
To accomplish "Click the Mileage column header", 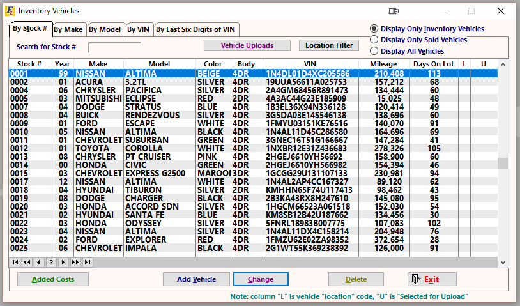I will (x=384, y=64).
